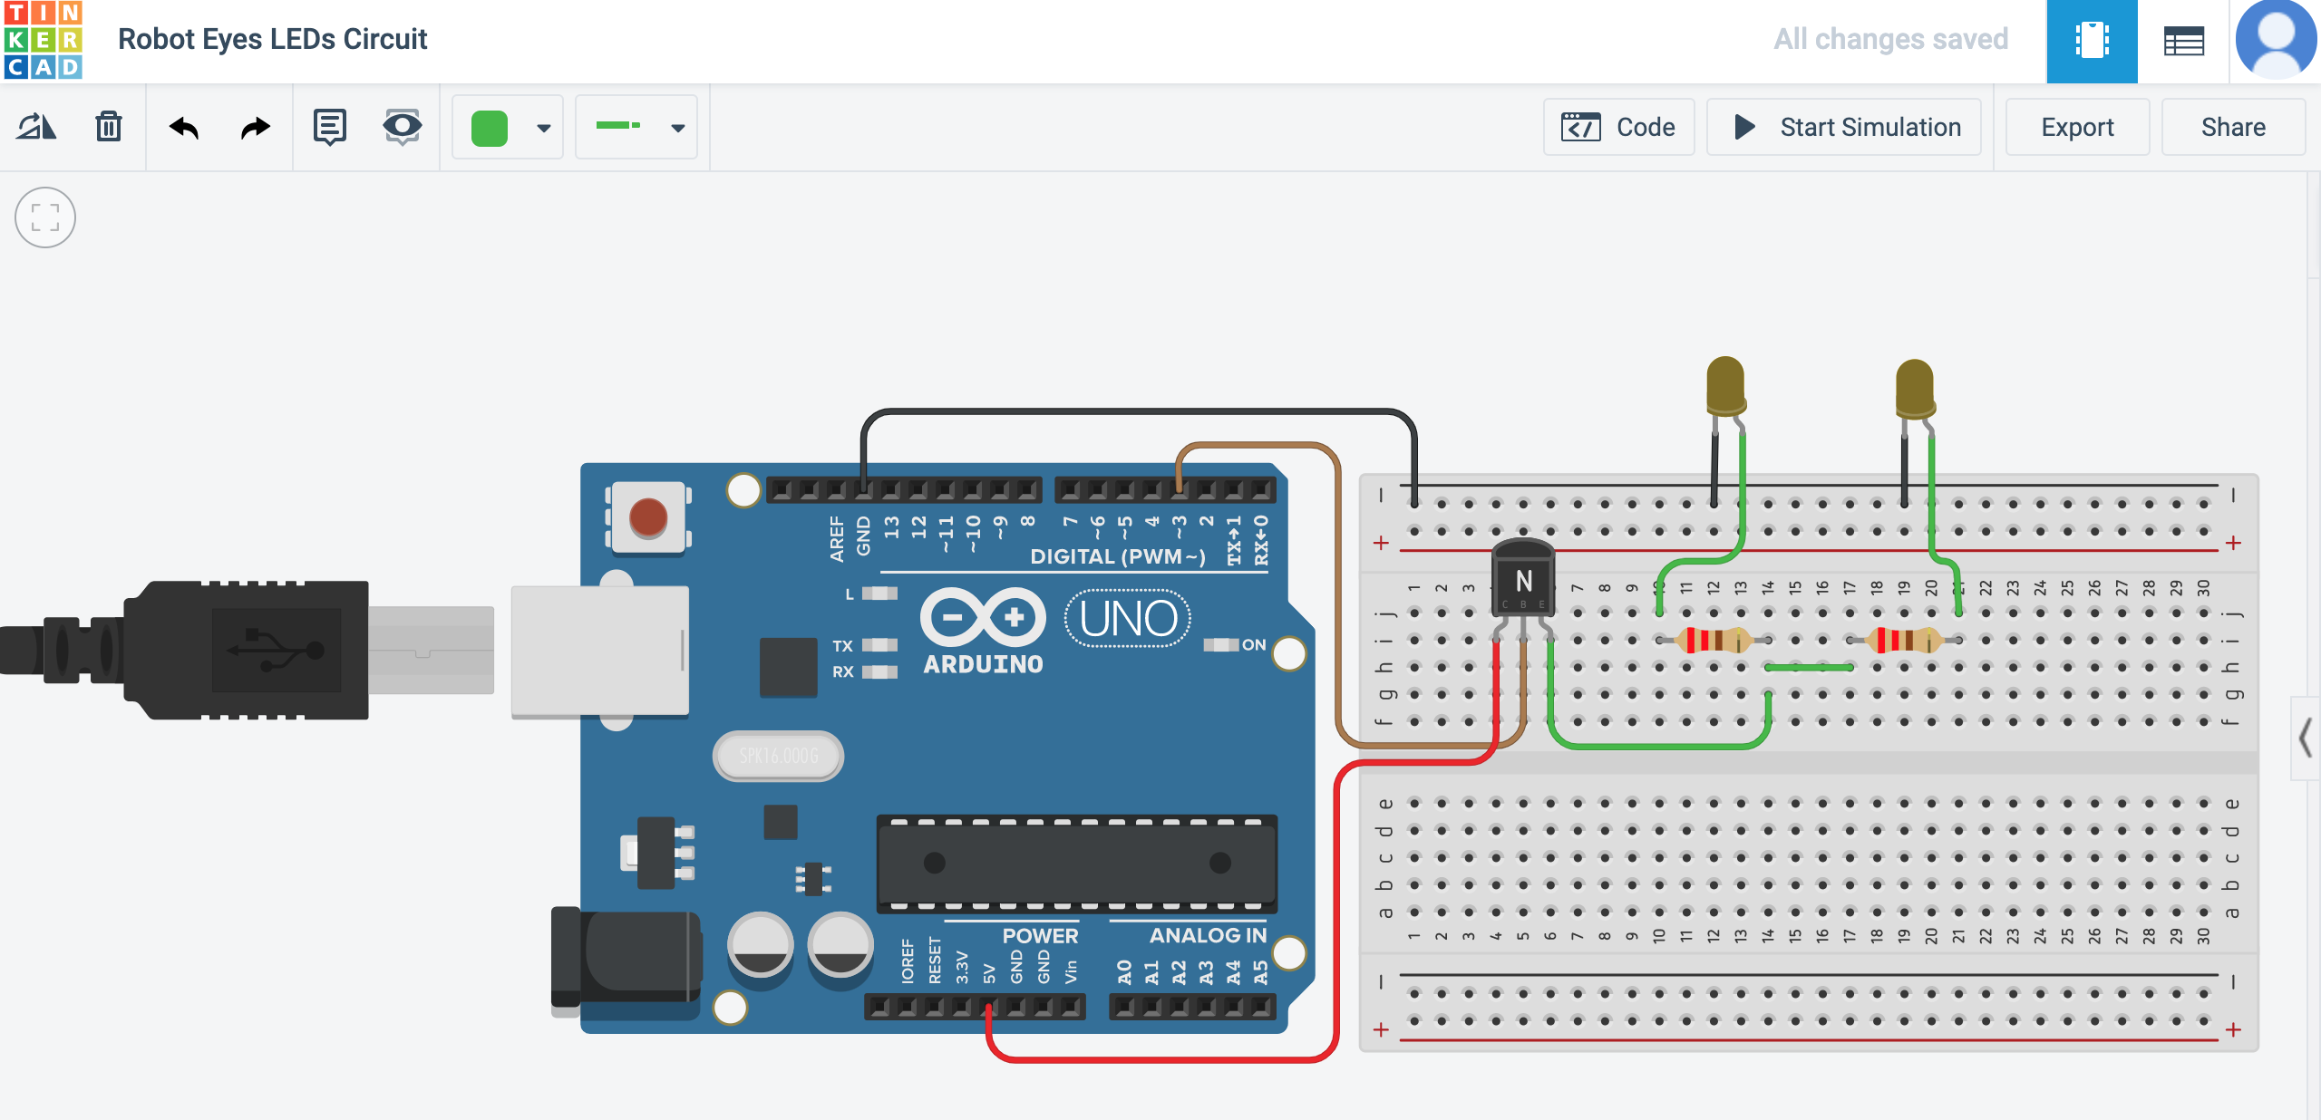
Task: Open the Code panel
Action: point(1619,127)
